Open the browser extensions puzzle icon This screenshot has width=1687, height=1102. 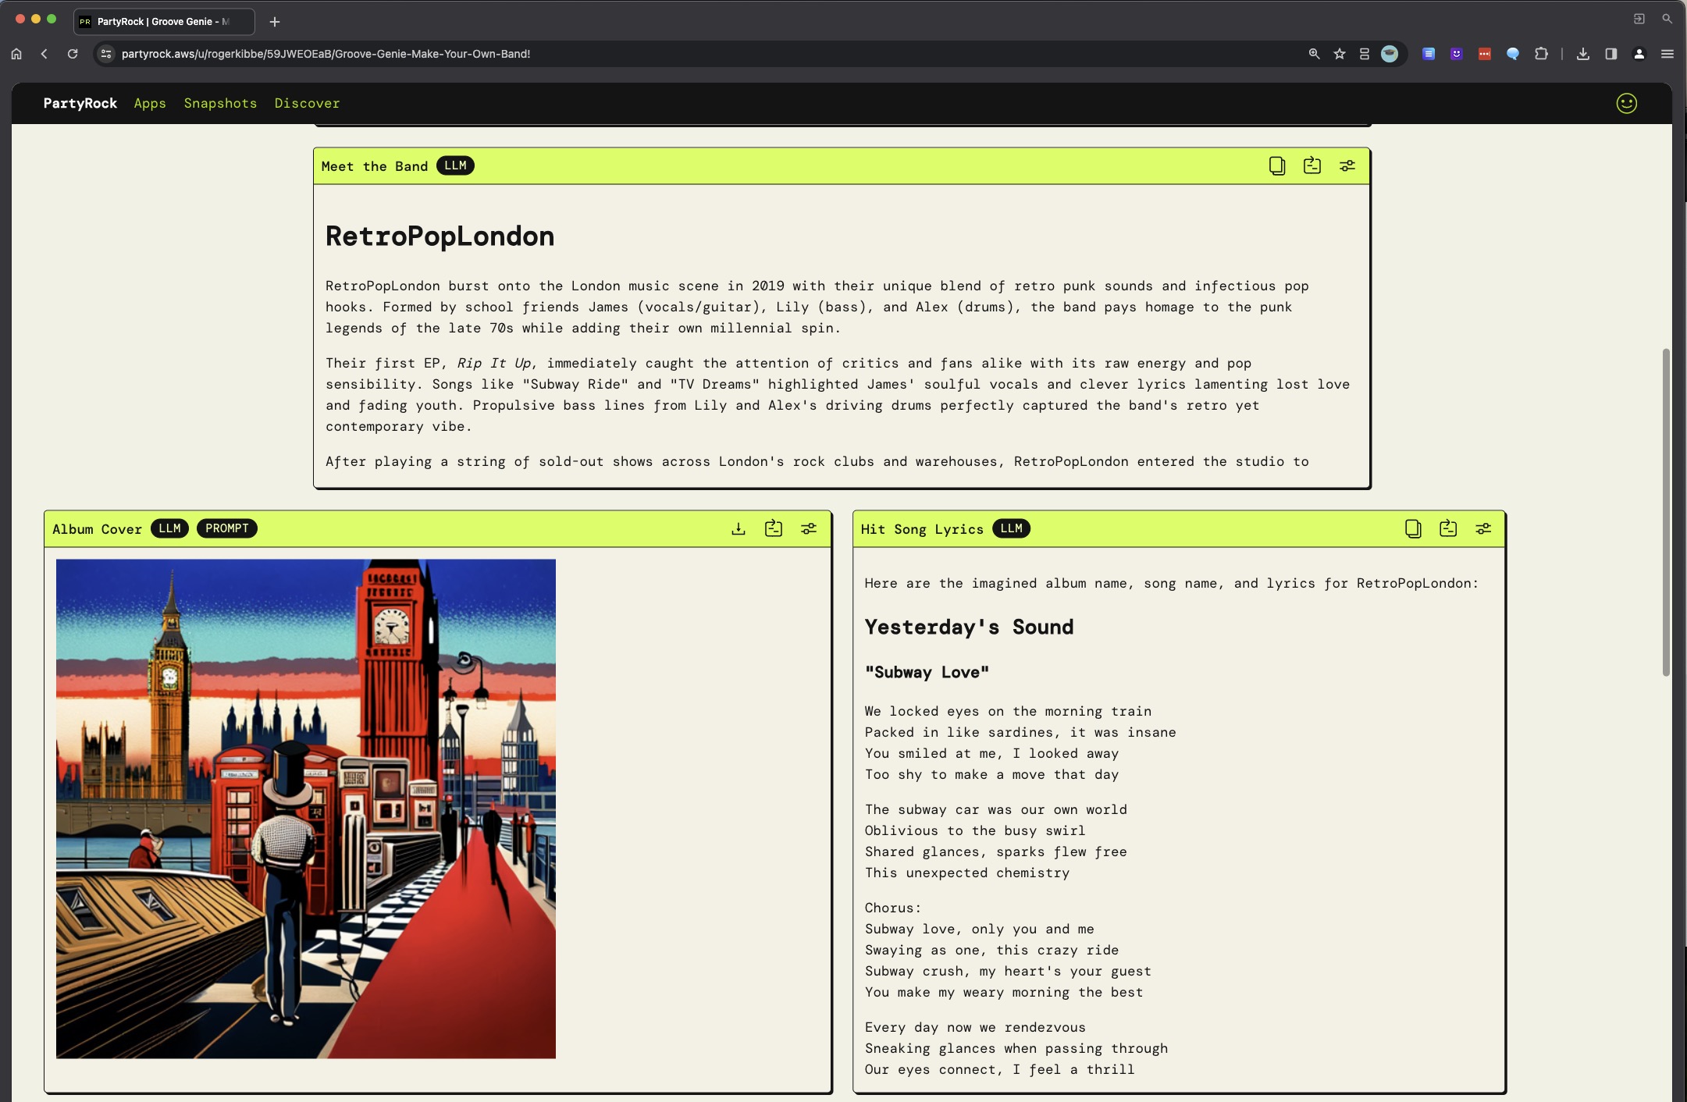point(1541,54)
